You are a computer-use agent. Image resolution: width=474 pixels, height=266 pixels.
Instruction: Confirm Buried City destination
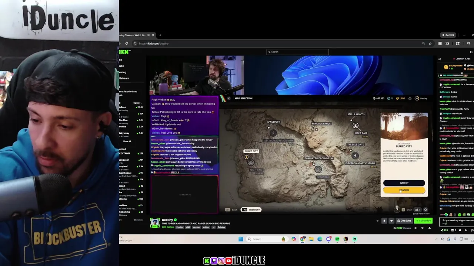(x=404, y=190)
